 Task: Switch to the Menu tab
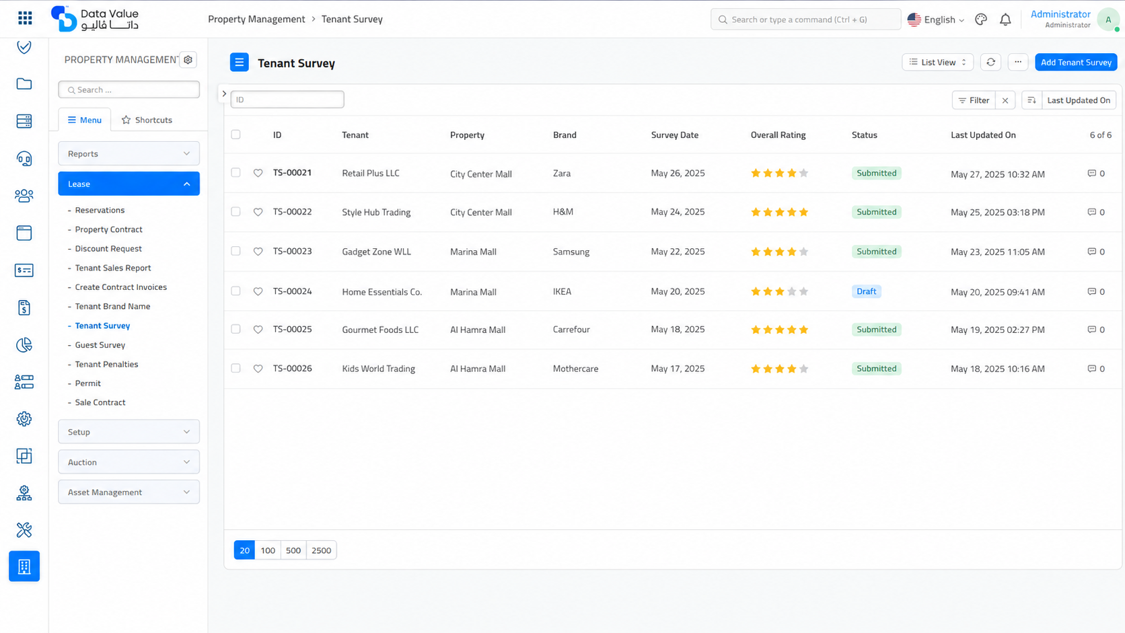tap(85, 120)
